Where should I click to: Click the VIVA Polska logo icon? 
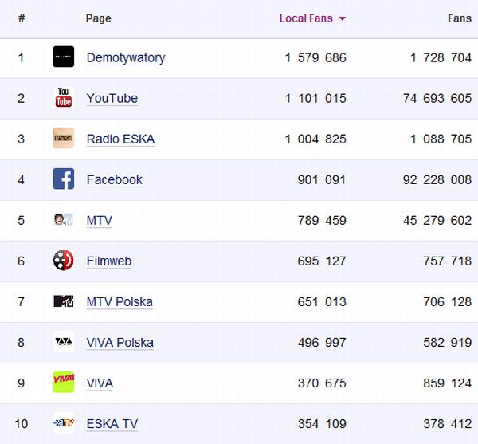[64, 341]
